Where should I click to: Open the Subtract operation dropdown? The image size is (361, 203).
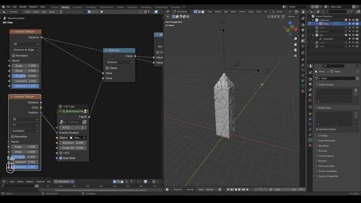119,62
